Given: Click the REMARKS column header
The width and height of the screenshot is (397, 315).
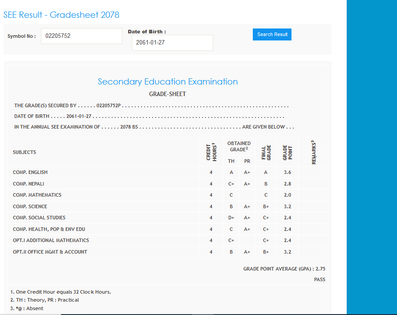Looking at the screenshot, I should tap(314, 153).
